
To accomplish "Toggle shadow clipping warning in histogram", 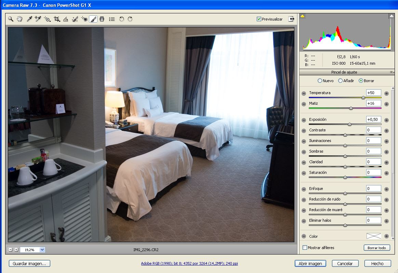I will pos(302,16).
